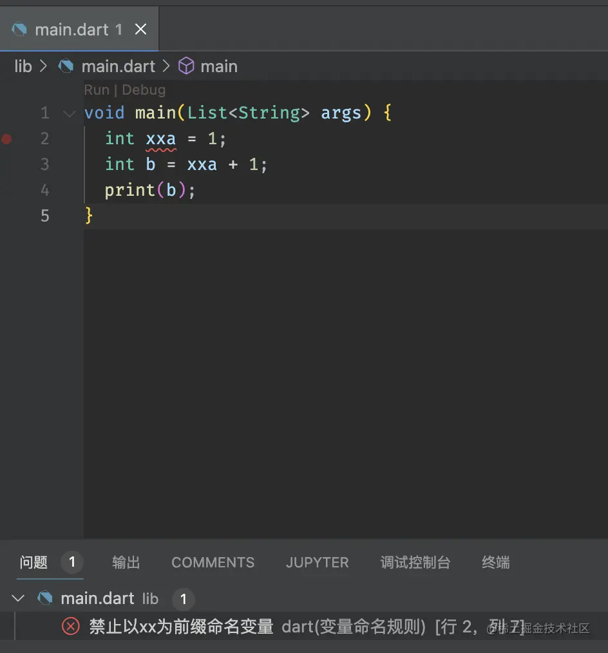Image resolution: width=608 pixels, height=653 pixels.
Task: Click the main.dart problem count badge
Action: tap(183, 599)
